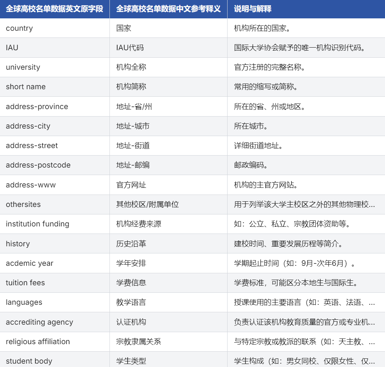Screen dimensions: 385x367
Task: Click the '历史沿革' cell
Action: tap(168, 244)
